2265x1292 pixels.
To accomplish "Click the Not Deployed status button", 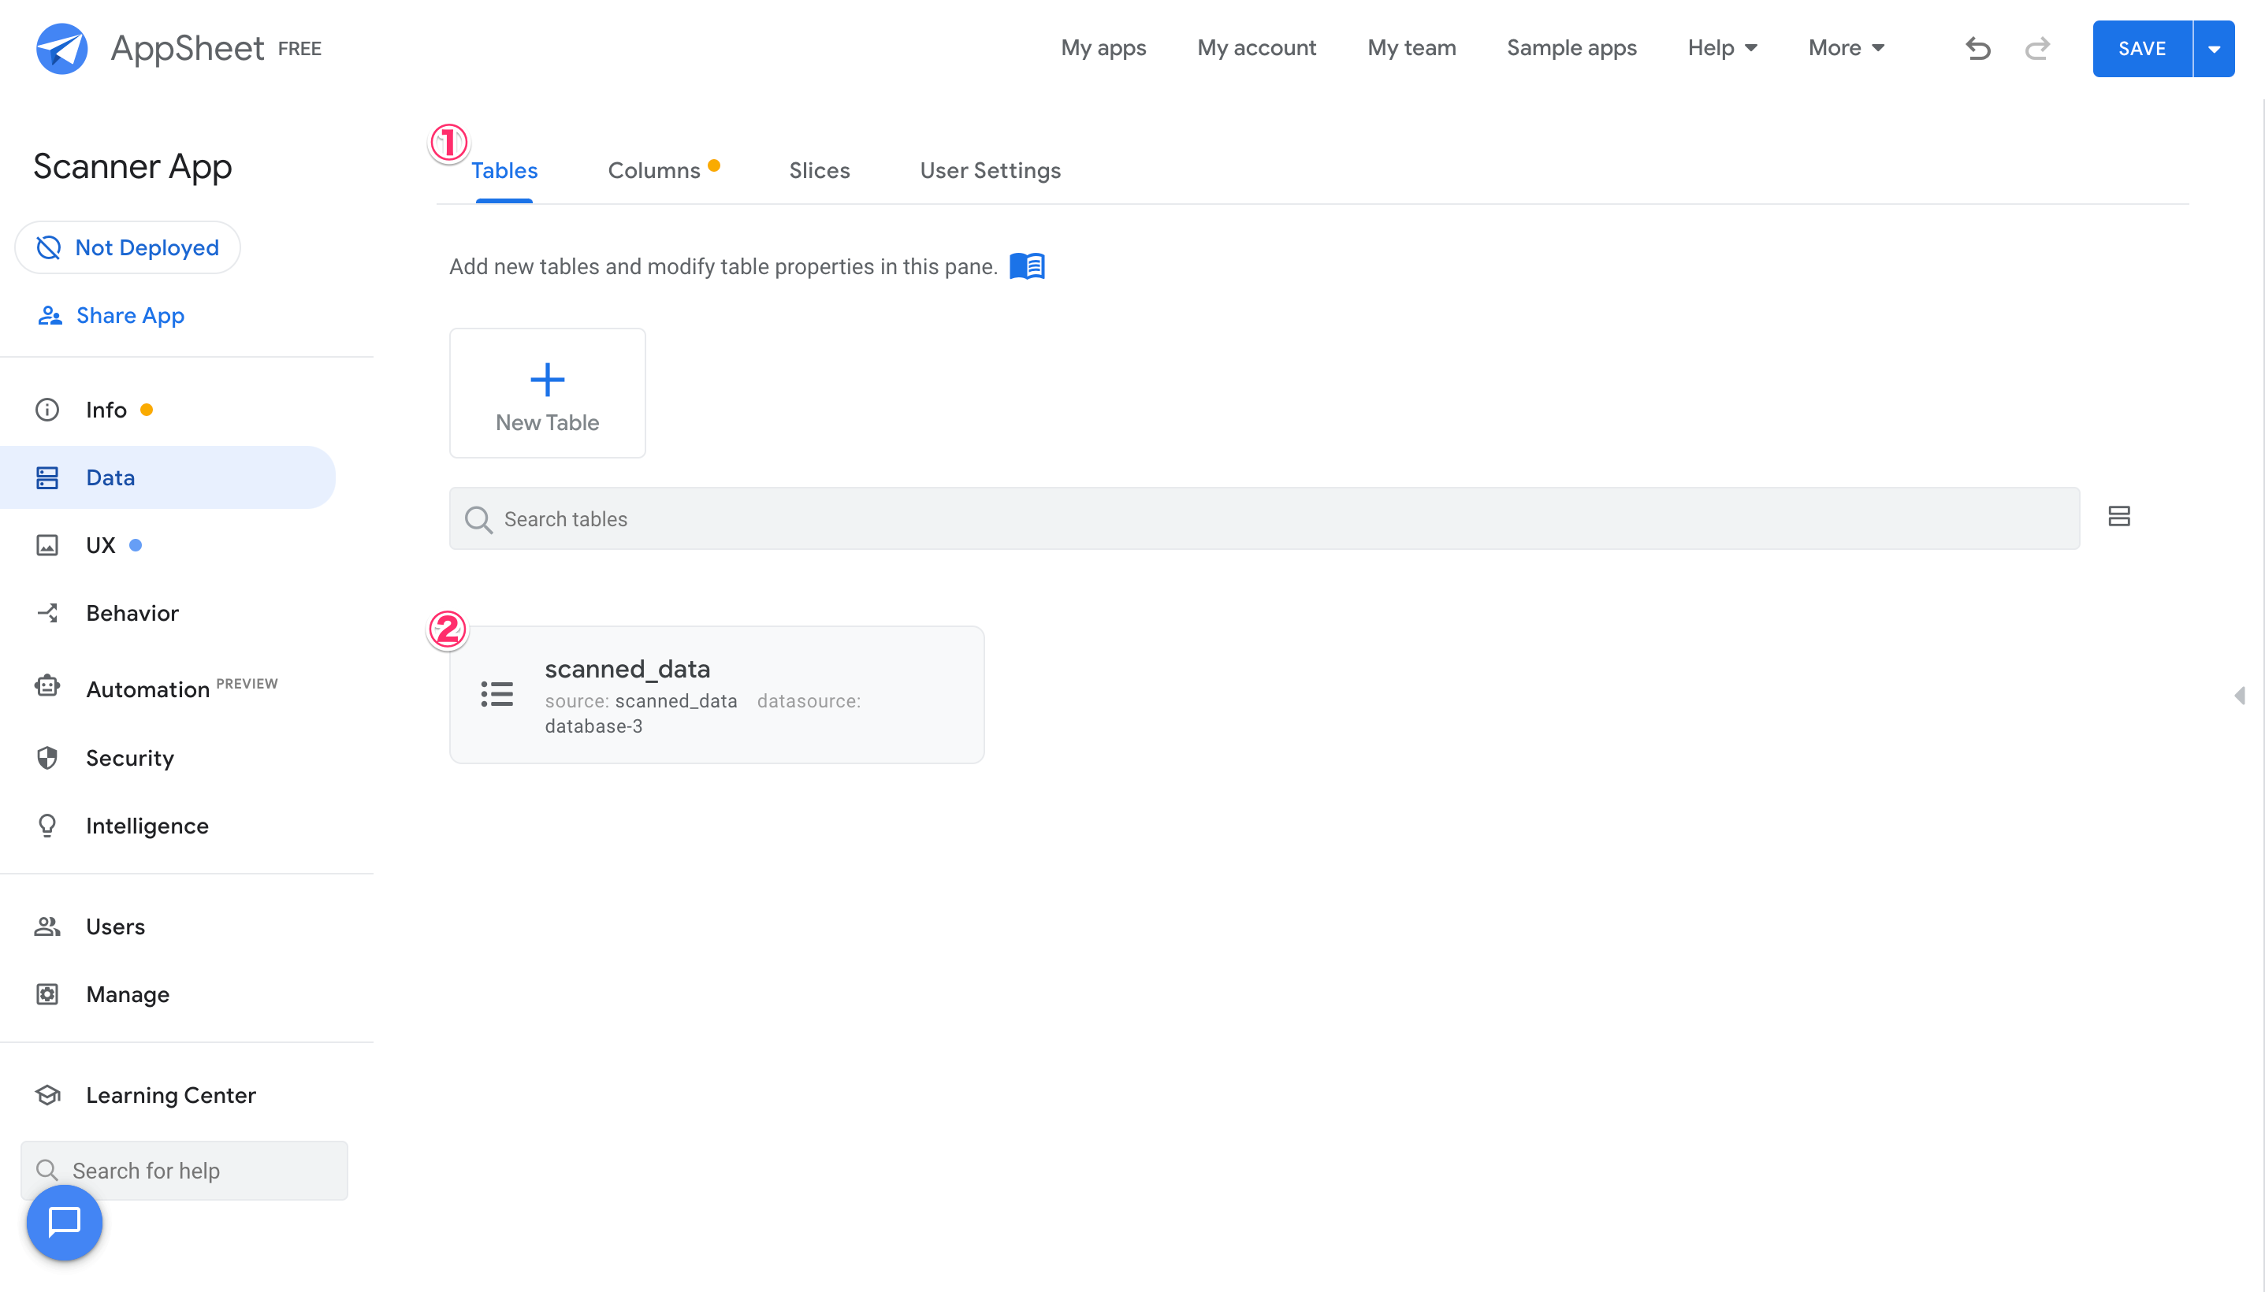I will tap(128, 247).
